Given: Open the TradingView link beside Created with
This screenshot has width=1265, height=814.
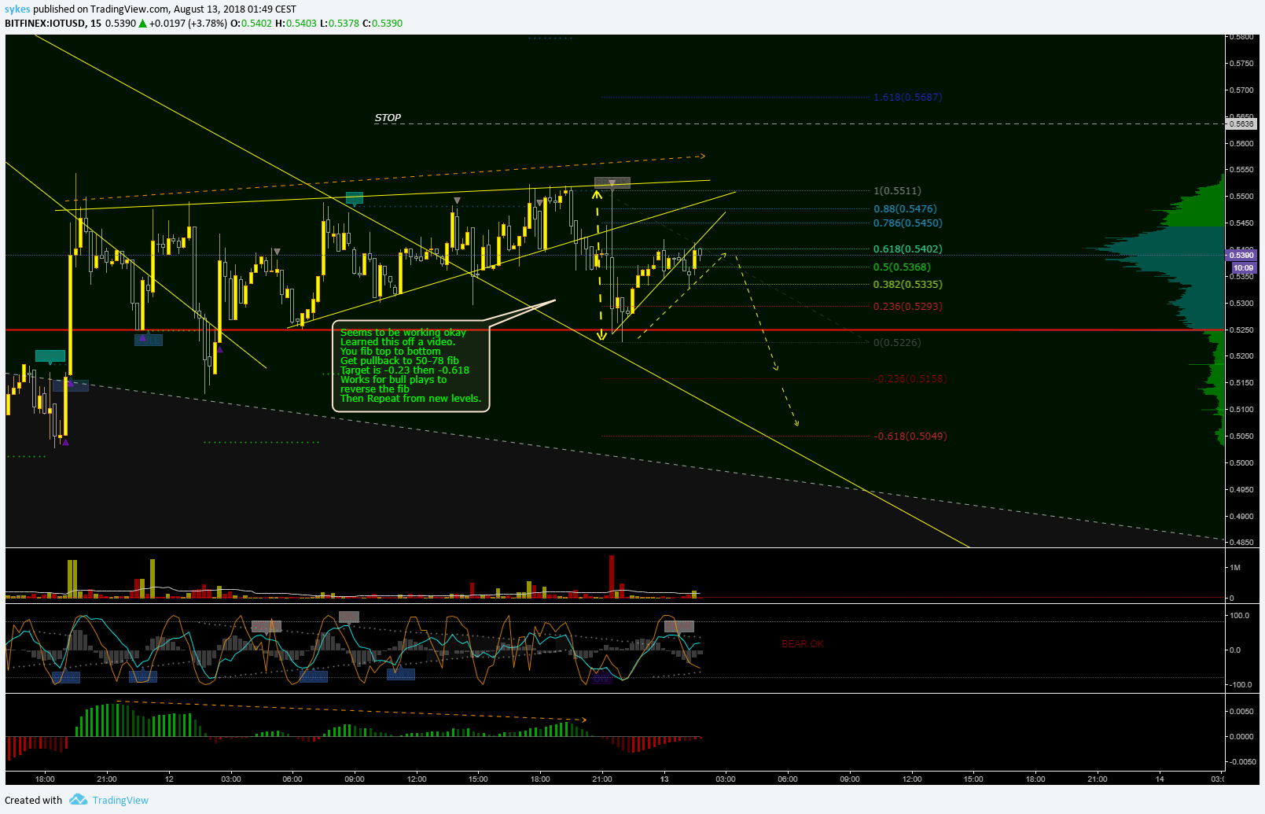Looking at the screenshot, I should [120, 800].
